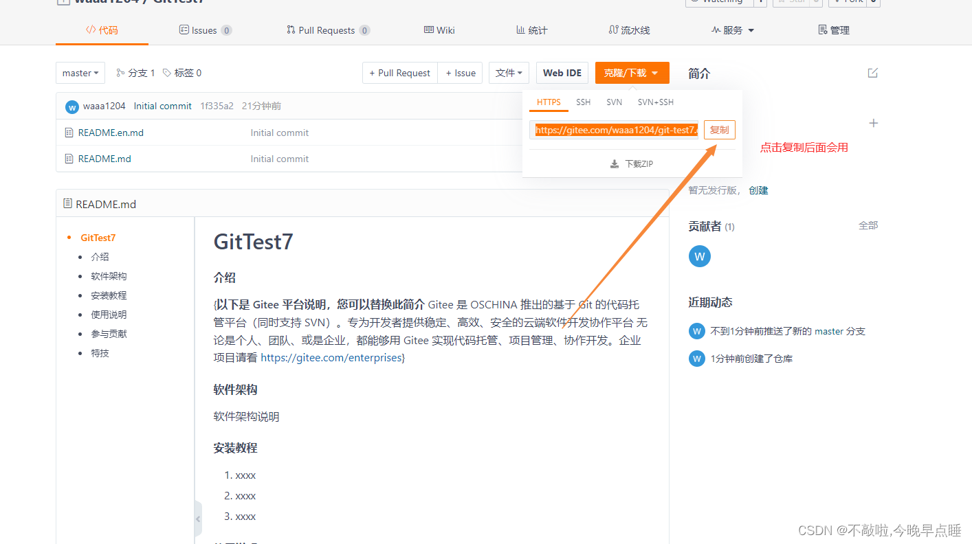This screenshot has height=544, width=972.
Task: Toggle the 克隆/下载 dropdown button
Action: [x=632, y=73]
